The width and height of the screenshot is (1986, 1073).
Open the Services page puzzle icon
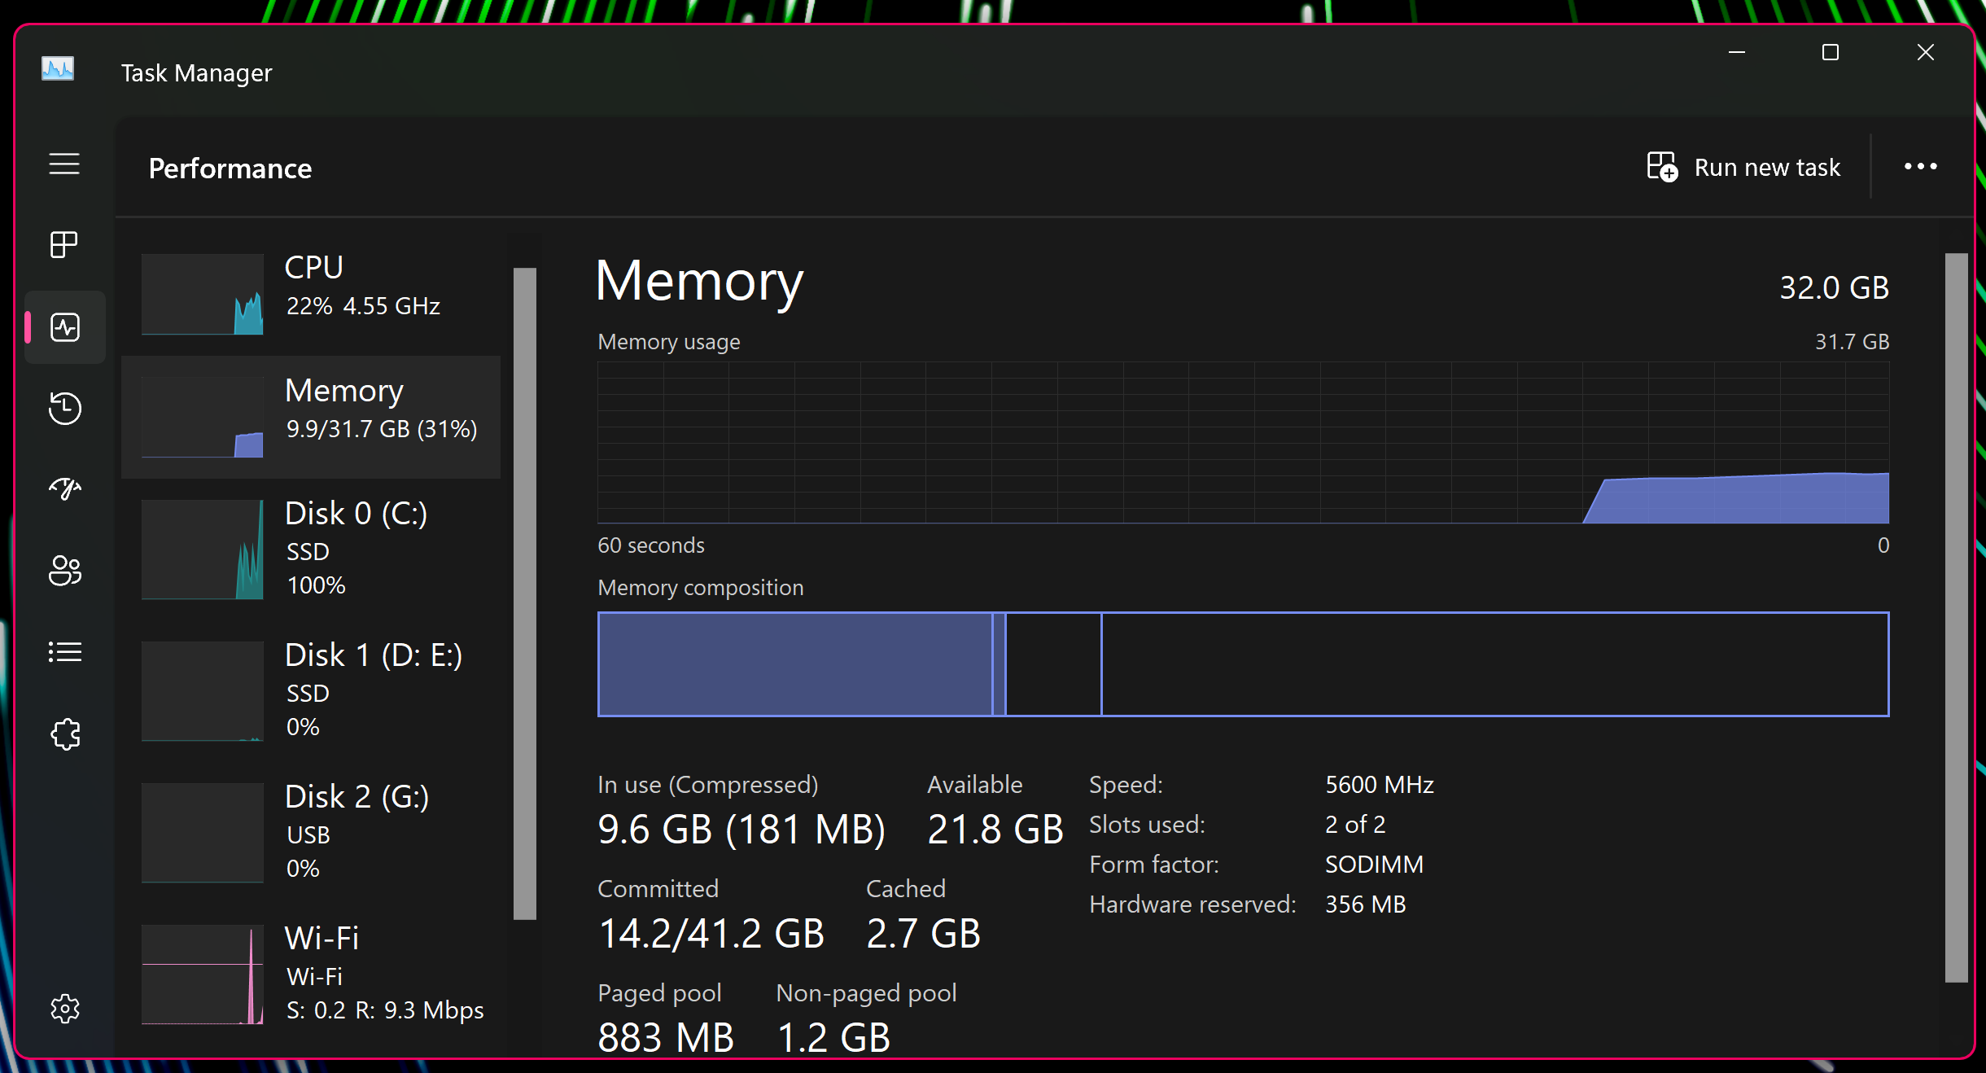[65, 734]
